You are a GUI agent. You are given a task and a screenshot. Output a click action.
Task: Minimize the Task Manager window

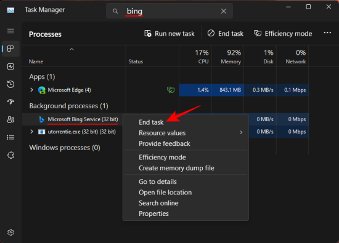click(x=288, y=7)
